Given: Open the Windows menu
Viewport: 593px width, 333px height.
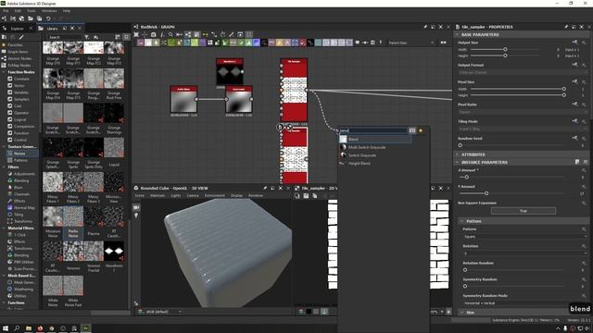Looking at the screenshot, I should (49, 11).
